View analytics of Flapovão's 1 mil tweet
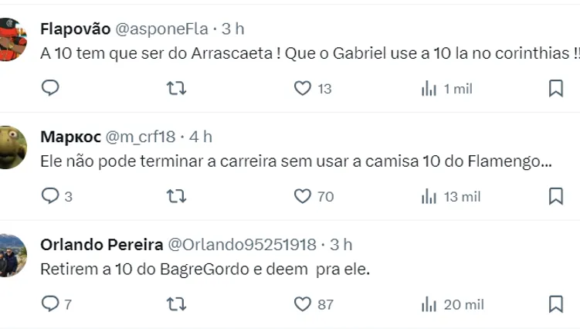580x329 pixels. [x=429, y=88]
